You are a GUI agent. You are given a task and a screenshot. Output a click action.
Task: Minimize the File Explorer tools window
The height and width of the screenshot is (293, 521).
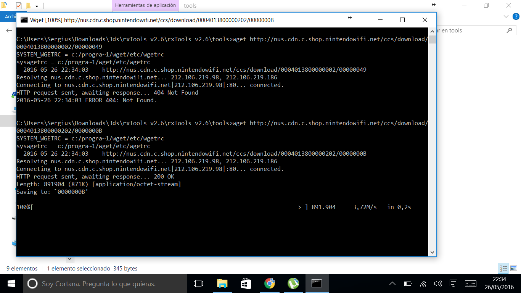click(464, 5)
